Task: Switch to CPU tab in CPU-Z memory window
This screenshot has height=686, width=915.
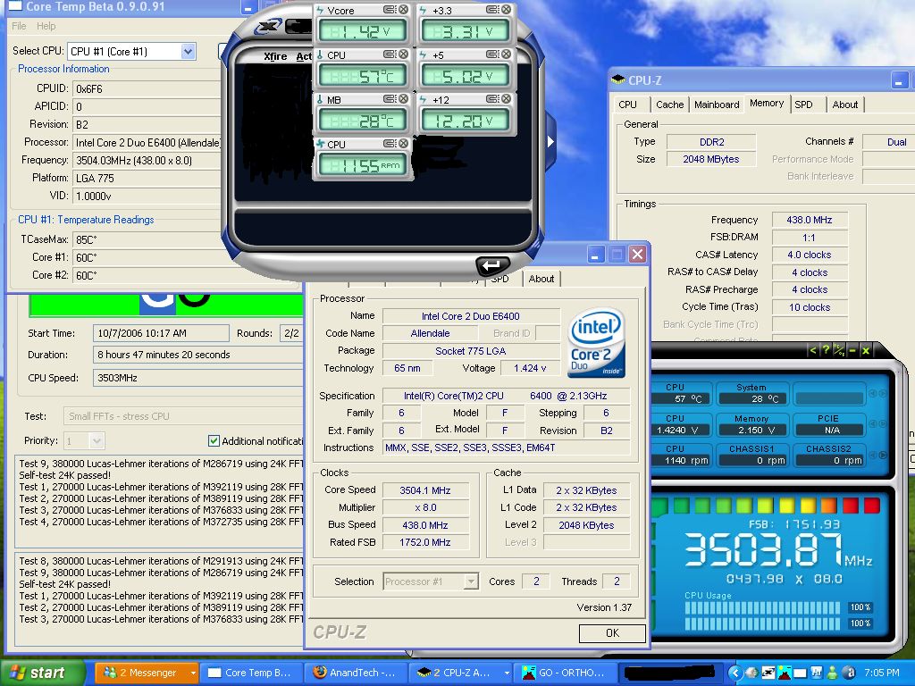Action: [x=628, y=105]
